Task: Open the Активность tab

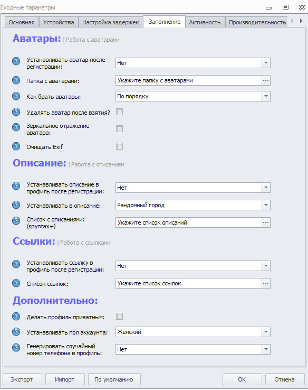Action: 205,22
